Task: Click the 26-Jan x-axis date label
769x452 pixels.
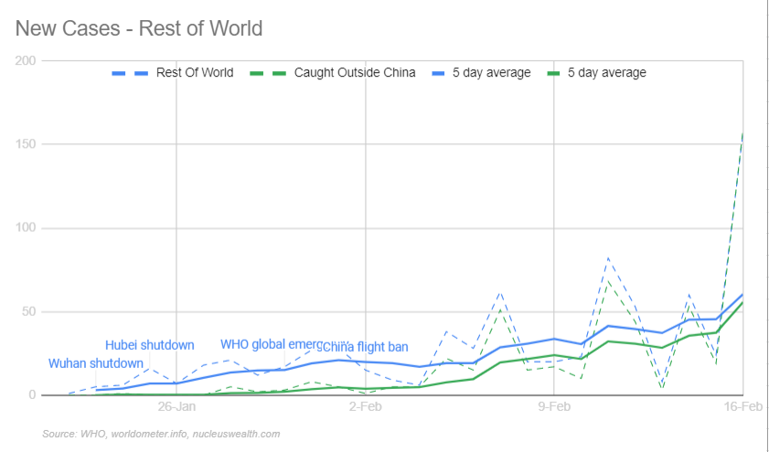Action: click(176, 407)
